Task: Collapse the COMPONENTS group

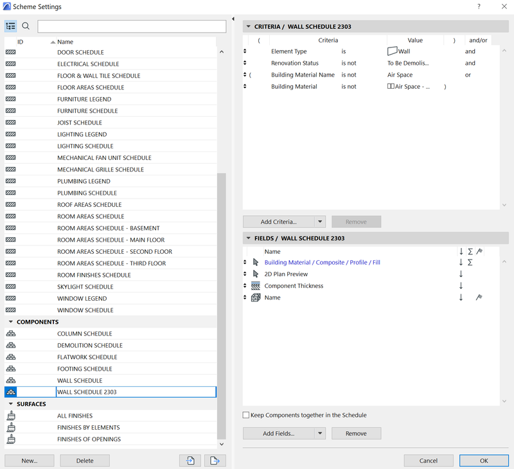Action: point(11,322)
